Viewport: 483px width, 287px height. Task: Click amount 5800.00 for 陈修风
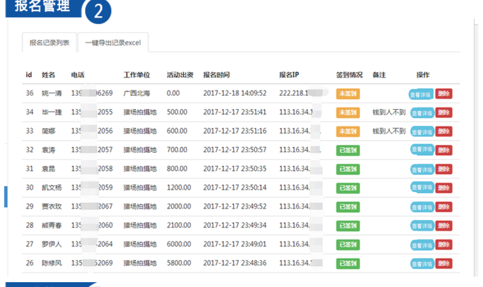pos(179,263)
